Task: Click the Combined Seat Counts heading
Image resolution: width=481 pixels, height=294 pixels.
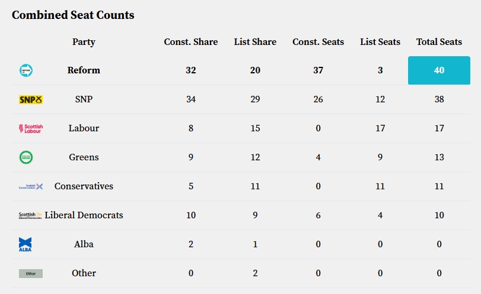Action: [x=73, y=15]
